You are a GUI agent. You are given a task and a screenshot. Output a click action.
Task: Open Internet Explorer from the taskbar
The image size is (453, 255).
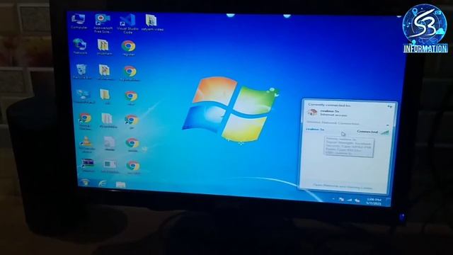pos(102,183)
